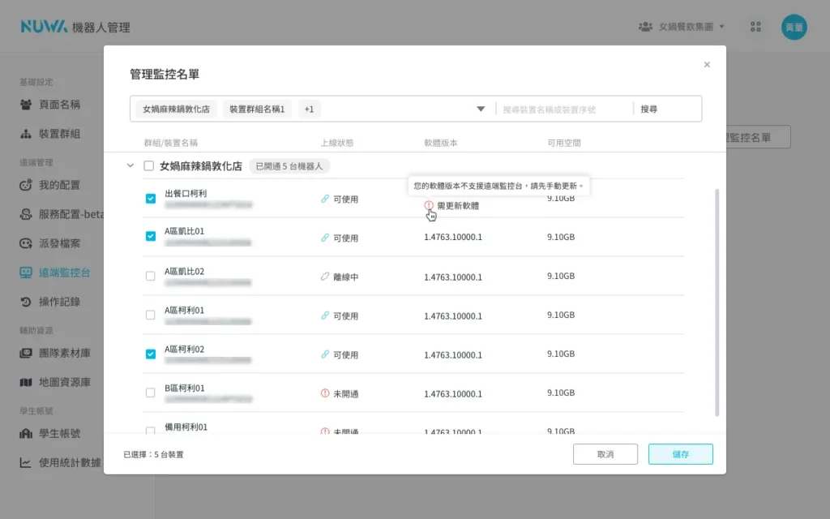This screenshot has height=519, width=830.
Task: Uncheck the A區凱比01 checkbox
Action: (x=150, y=236)
